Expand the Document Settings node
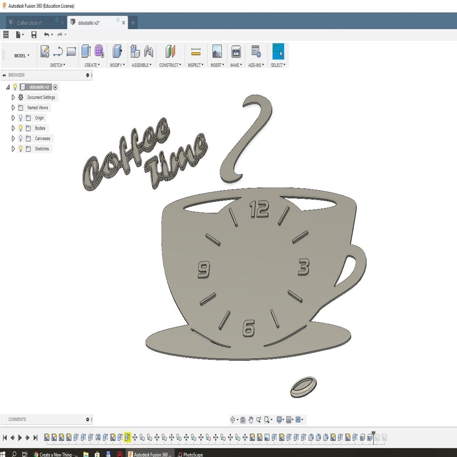Image resolution: width=457 pixels, height=457 pixels. (13, 97)
